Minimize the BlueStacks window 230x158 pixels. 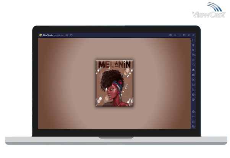180,35
